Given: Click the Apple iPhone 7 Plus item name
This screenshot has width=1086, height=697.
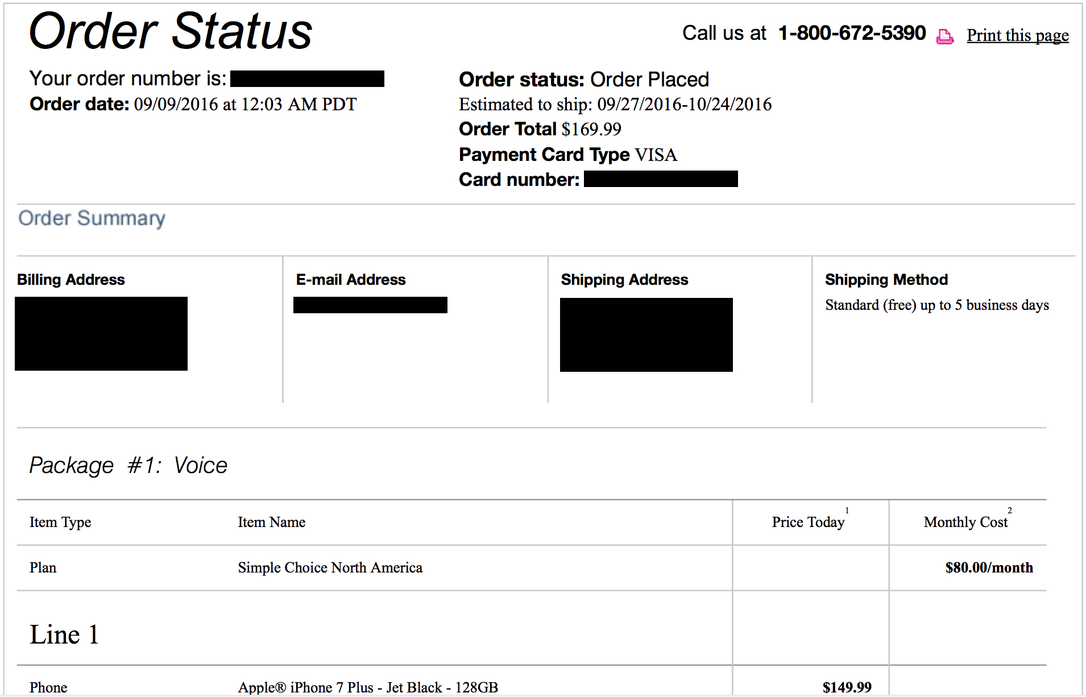Looking at the screenshot, I should point(368,687).
